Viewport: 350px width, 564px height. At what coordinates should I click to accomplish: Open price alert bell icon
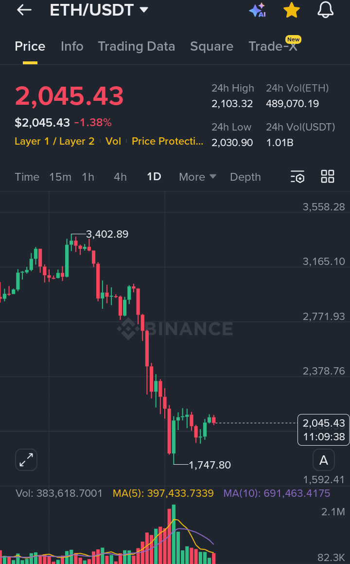tap(325, 10)
